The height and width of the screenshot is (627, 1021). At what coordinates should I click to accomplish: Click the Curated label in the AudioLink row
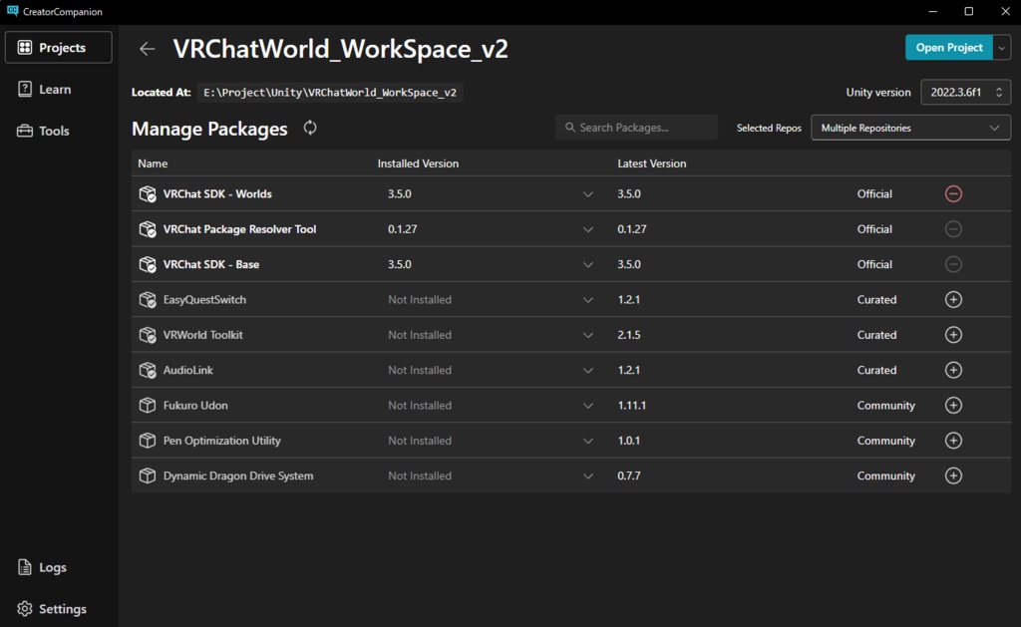(876, 370)
